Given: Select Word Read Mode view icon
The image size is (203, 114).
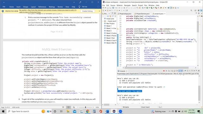Looking at the screenshot, I should (x=63, y=107).
